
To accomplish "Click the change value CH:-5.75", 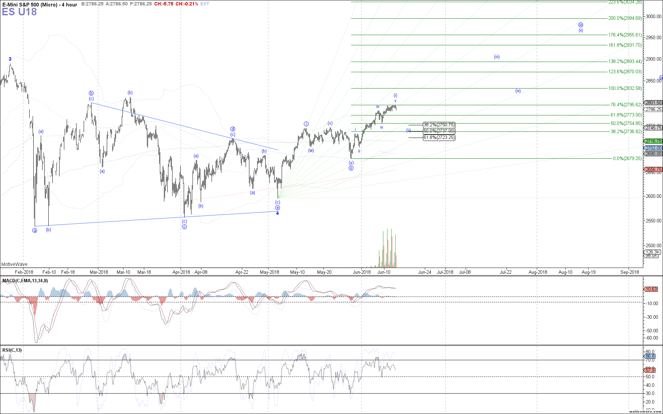I will (164, 4).
